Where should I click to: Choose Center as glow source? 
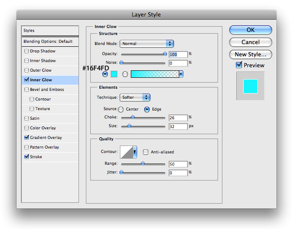coord(121,109)
